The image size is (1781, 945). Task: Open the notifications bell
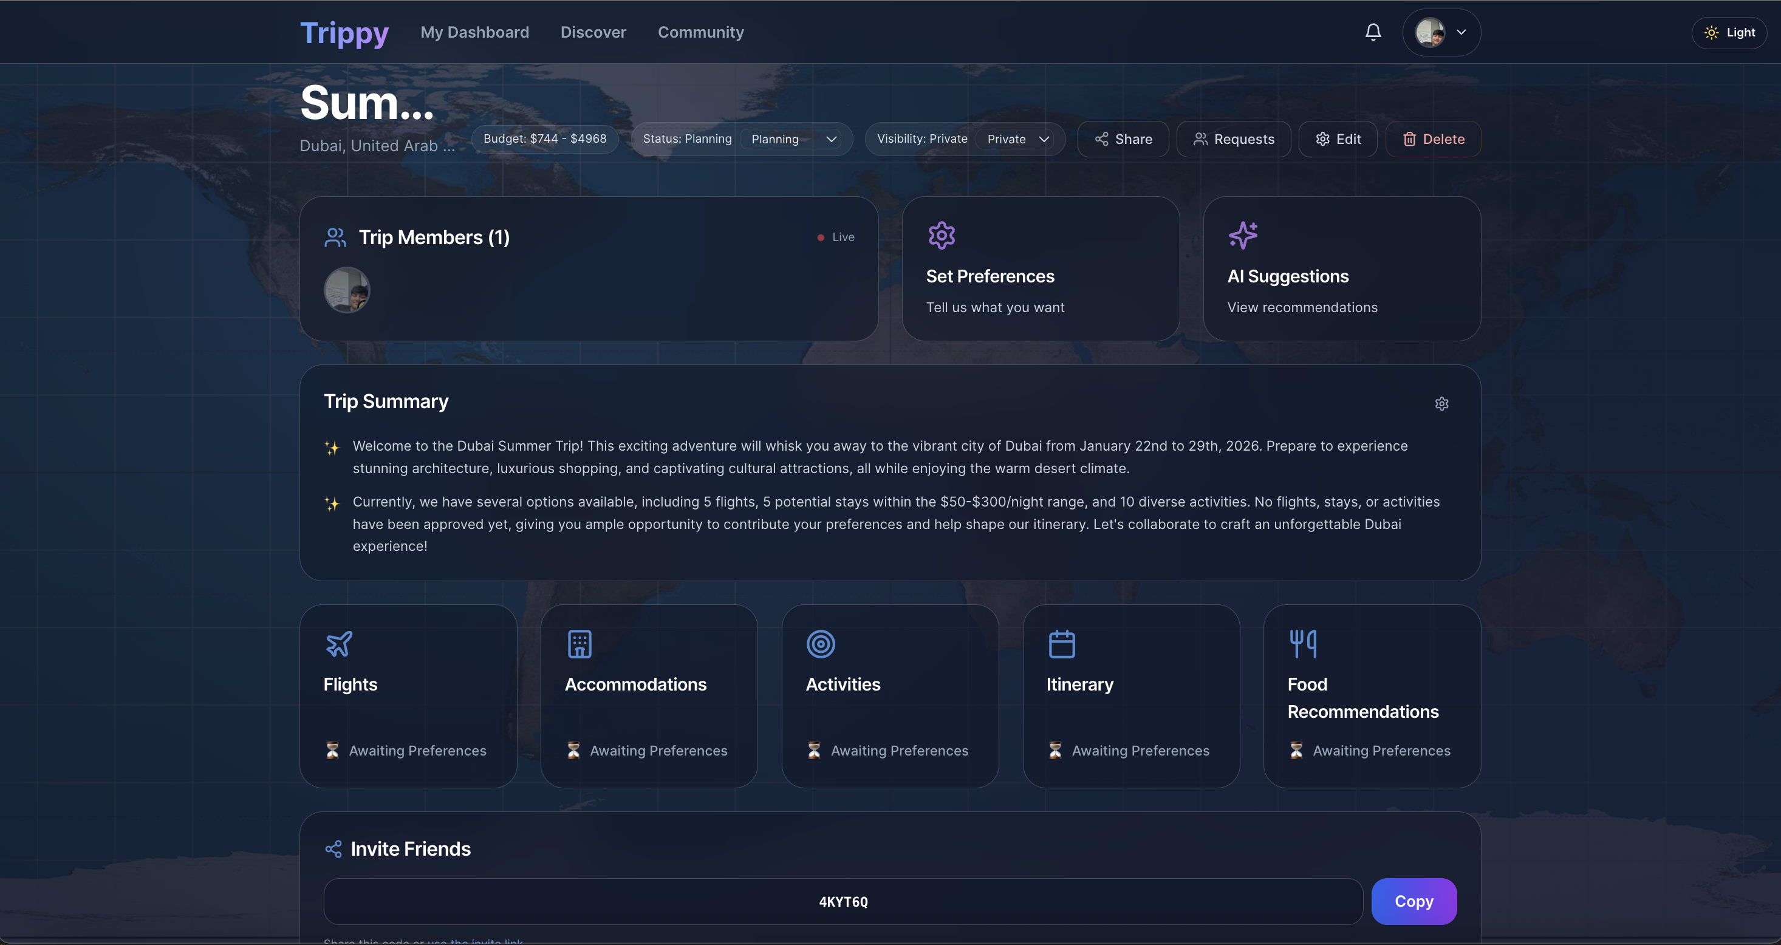(x=1372, y=32)
